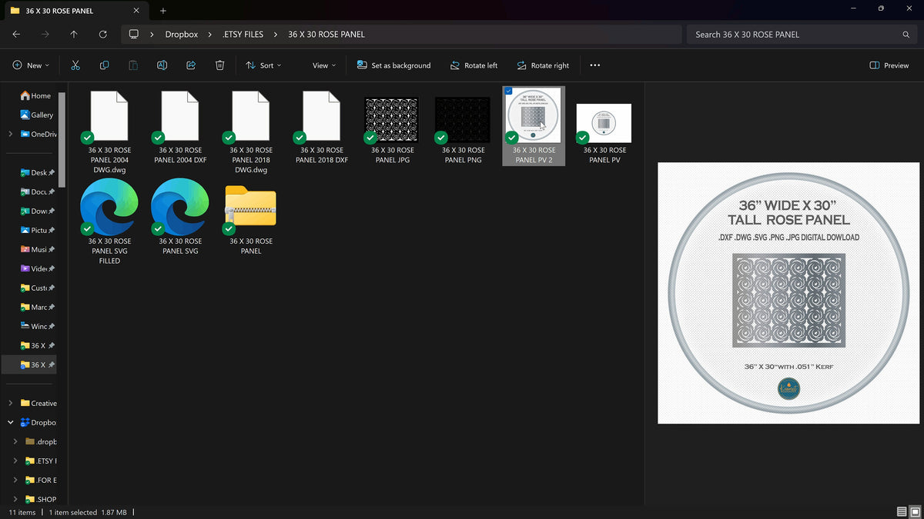The image size is (924, 519).
Task: Click Rotate left button
Action: coord(474,65)
